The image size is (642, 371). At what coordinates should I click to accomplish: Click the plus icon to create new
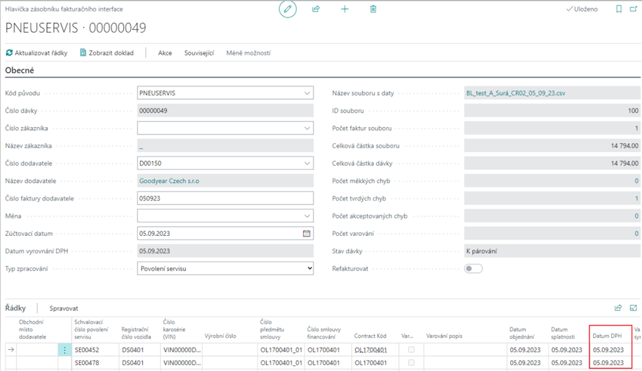tap(344, 9)
